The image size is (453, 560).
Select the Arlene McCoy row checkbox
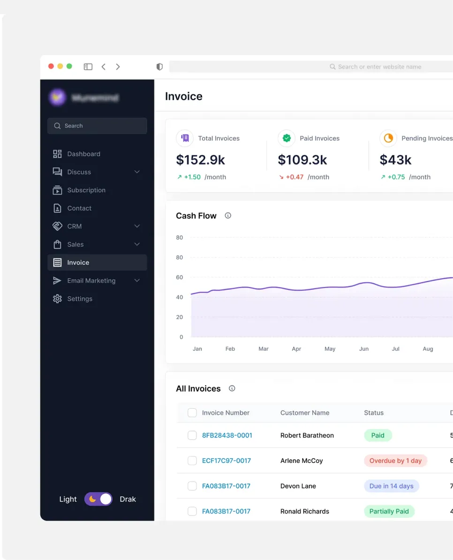coord(192,461)
